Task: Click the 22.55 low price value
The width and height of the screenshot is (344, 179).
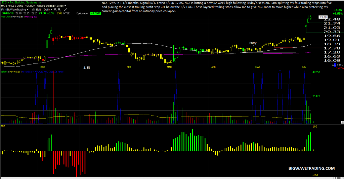Action: [35, 13]
